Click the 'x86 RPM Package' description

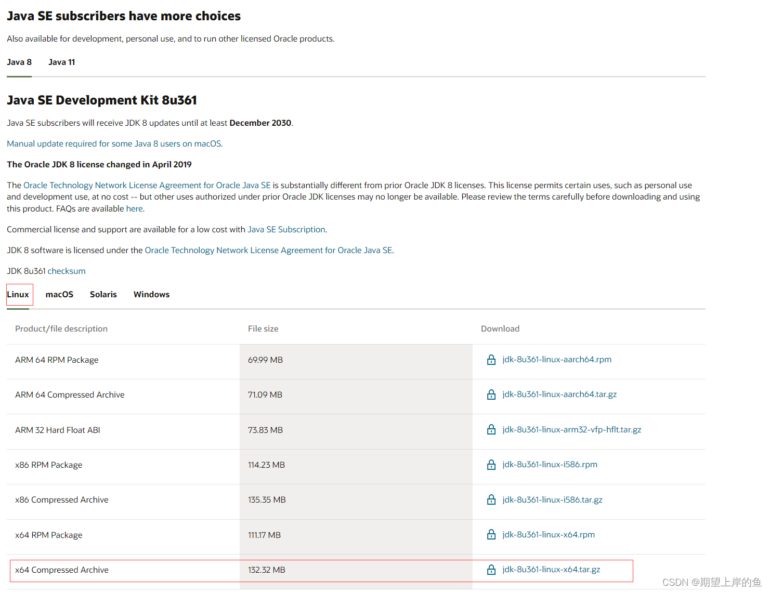pyautogui.click(x=49, y=465)
